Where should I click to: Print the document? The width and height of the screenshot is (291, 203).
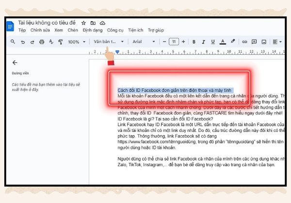[42, 42]
